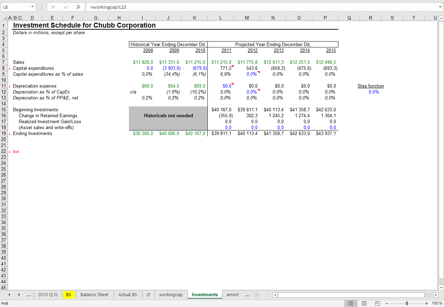Click the formula bar input =workingcap!L23
The image size is (444, 307).
pyautogui.click(x=261, y=7)
